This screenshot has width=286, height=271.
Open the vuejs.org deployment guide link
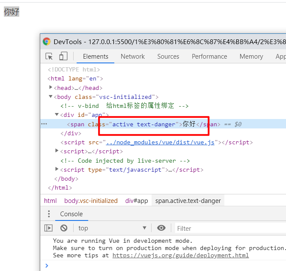click(x=181, y=255)
